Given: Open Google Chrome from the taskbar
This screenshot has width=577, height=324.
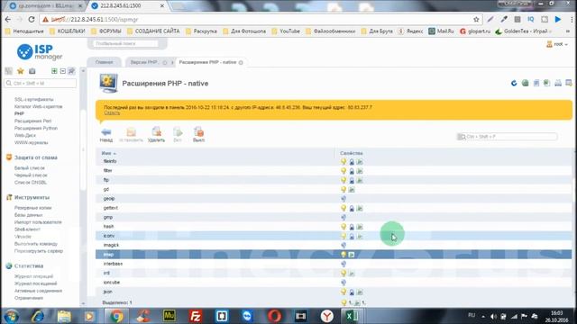Looking at the screenshot, I should (x=116, y=316).
